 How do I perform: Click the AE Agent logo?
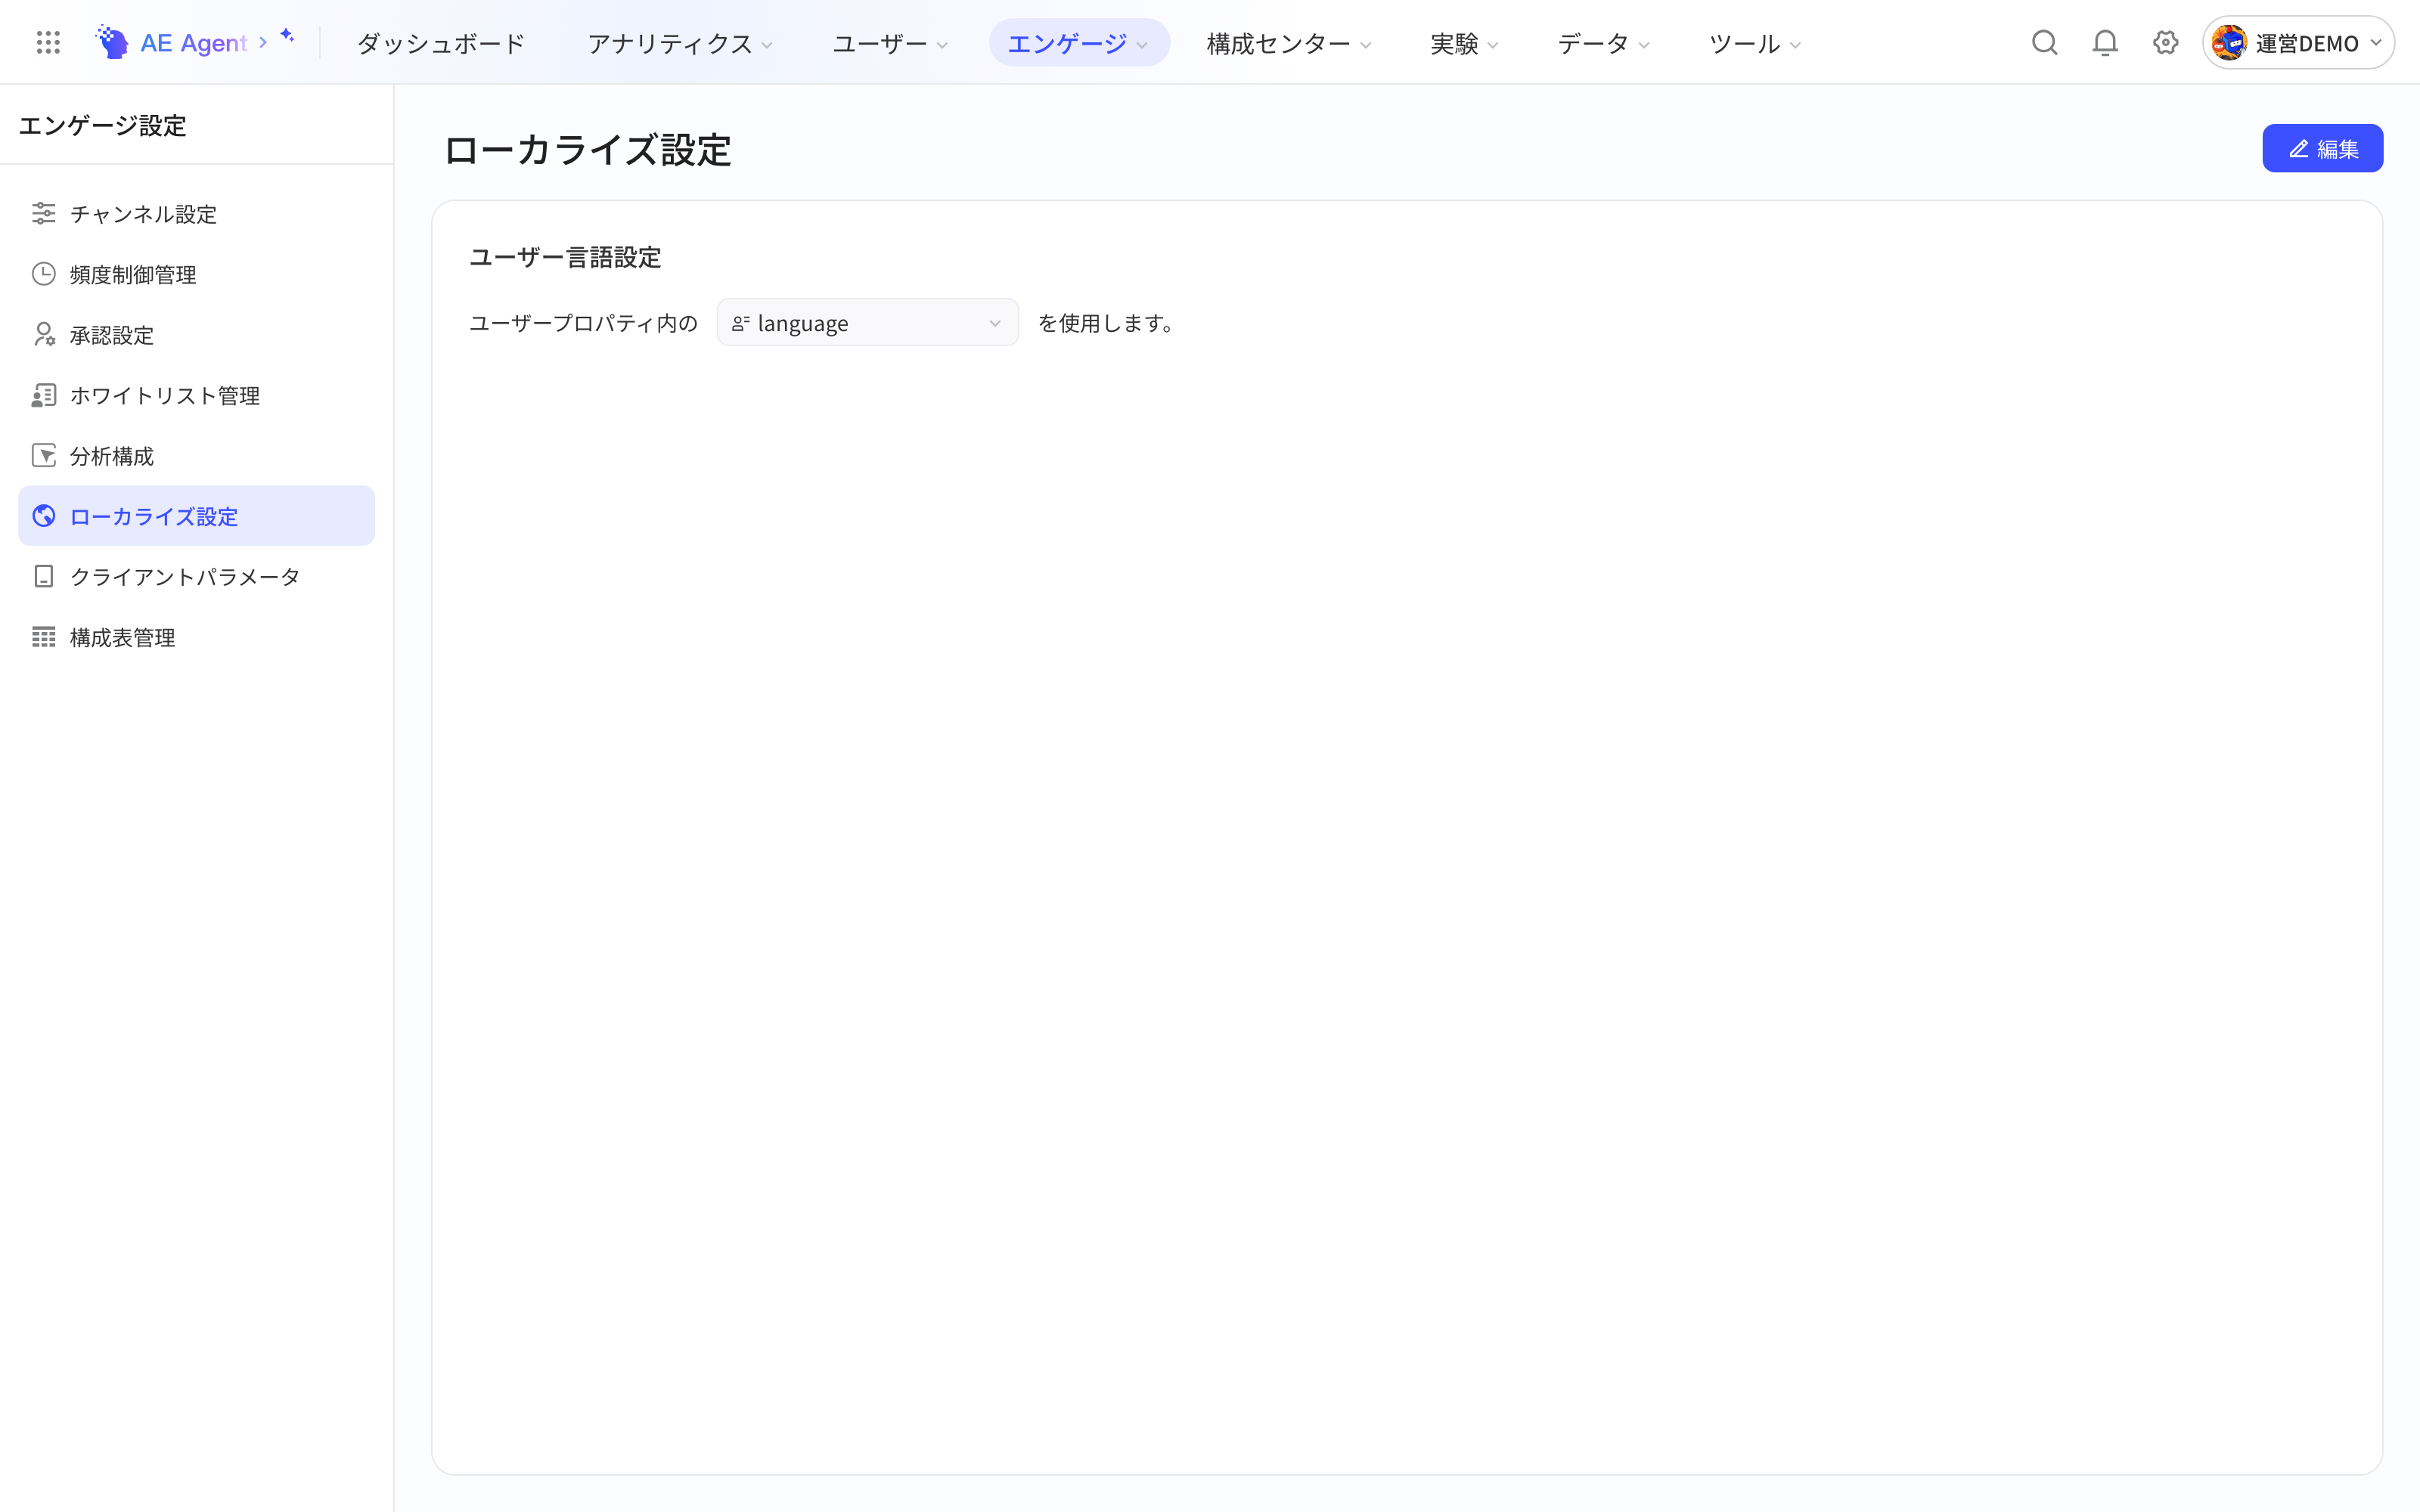pos(111,42)
